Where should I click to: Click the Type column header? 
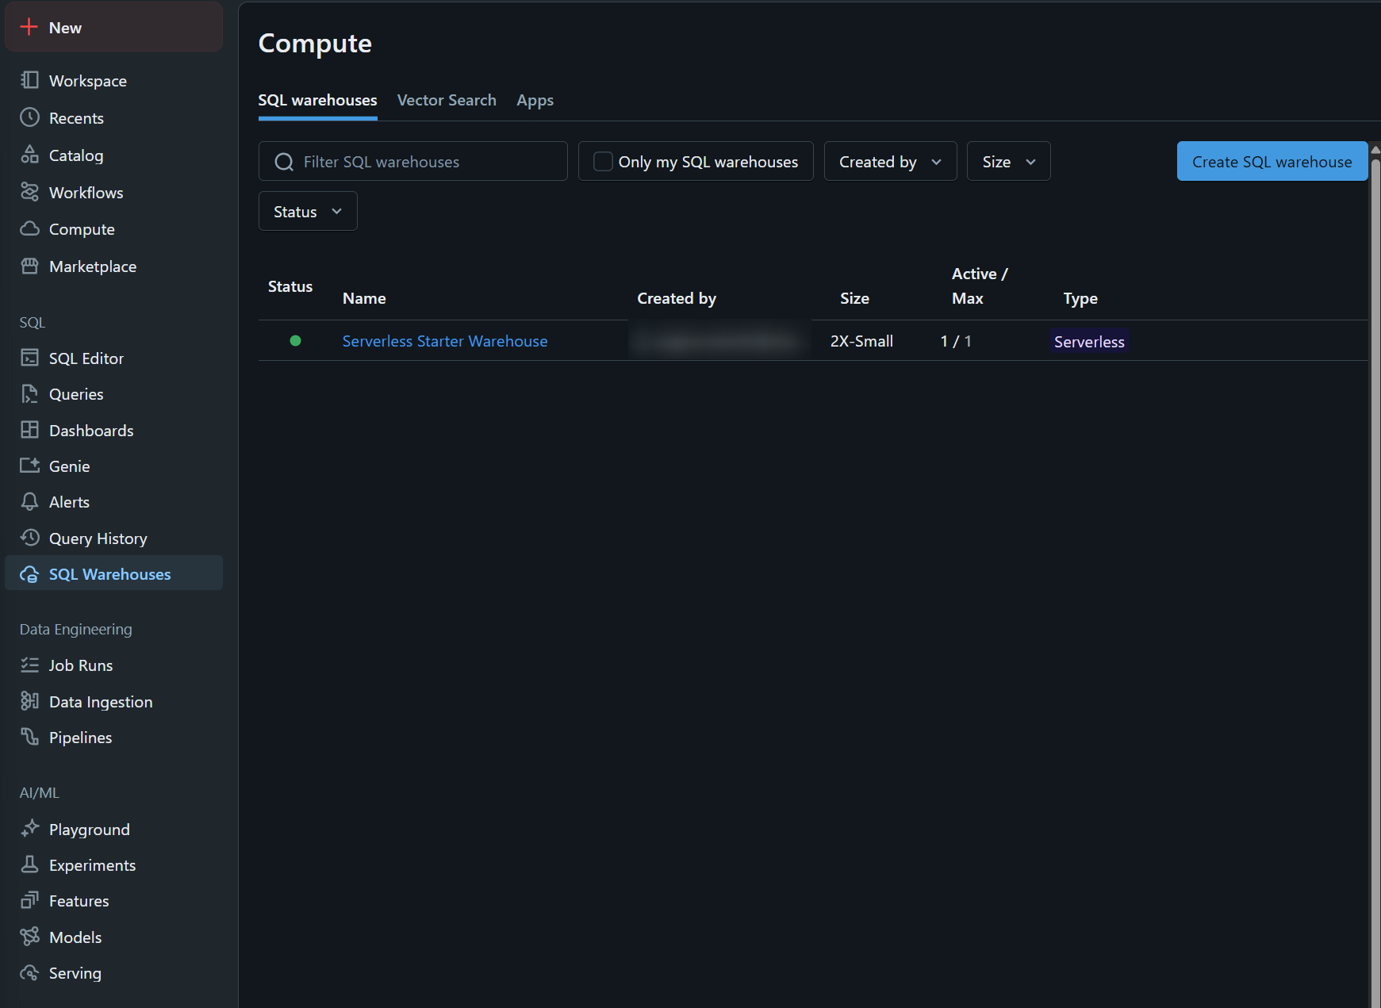1080,298
